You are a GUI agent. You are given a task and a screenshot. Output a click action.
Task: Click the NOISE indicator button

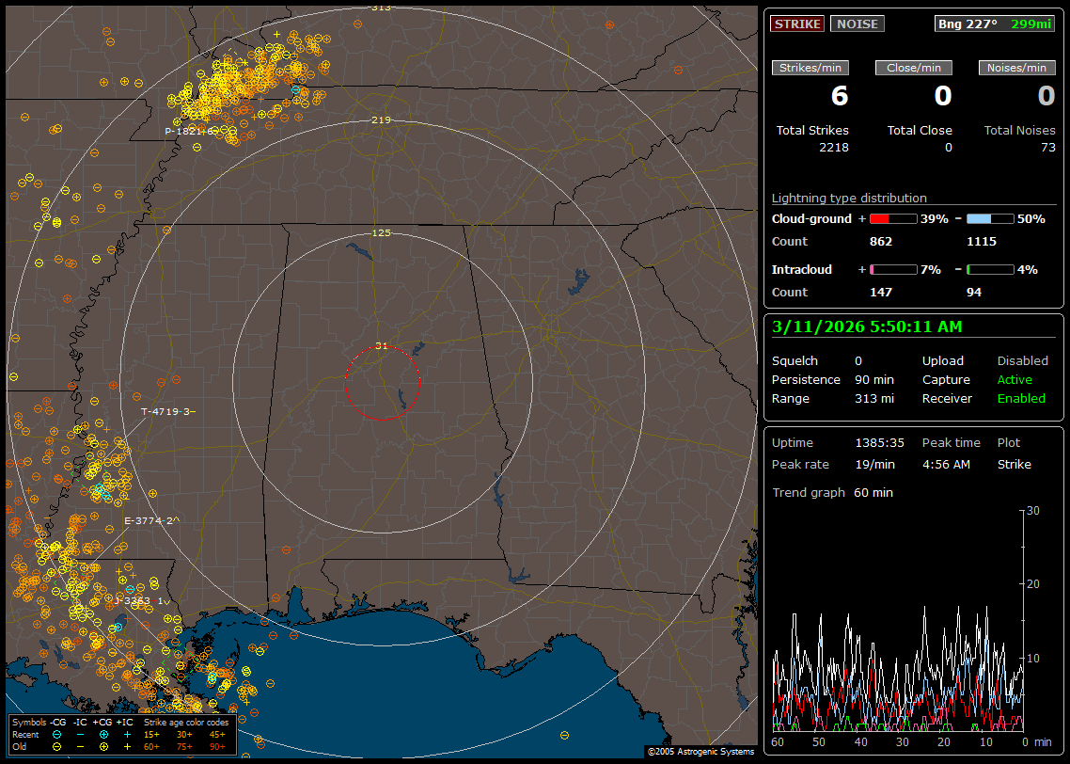point(857,24)
